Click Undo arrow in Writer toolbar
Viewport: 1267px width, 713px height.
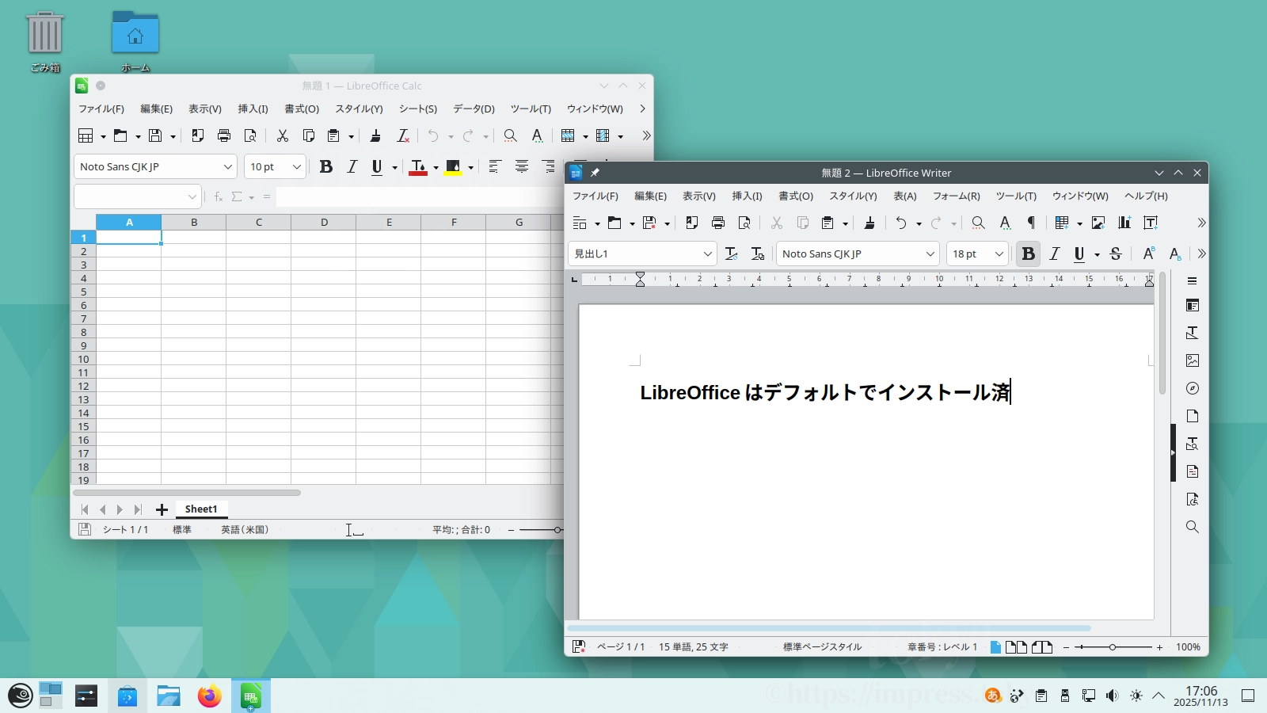(901, 223)
